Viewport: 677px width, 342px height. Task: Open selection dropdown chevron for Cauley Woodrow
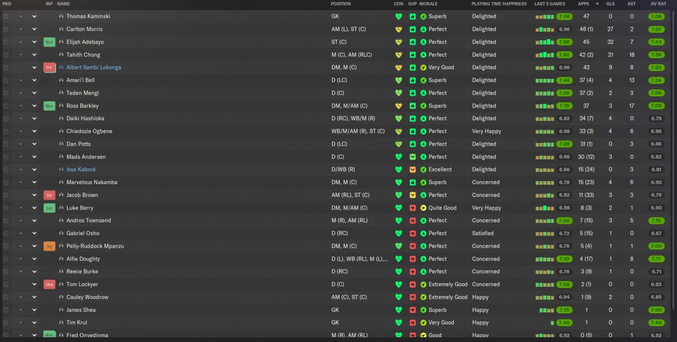(34, 297)
